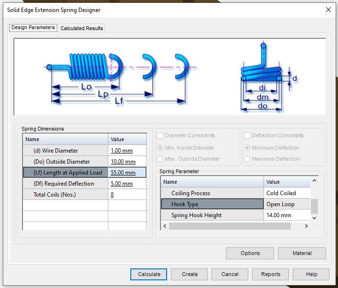338x288 pixels.
Task: Select Minimum Deflection radio button
Action: click(247, 148)
